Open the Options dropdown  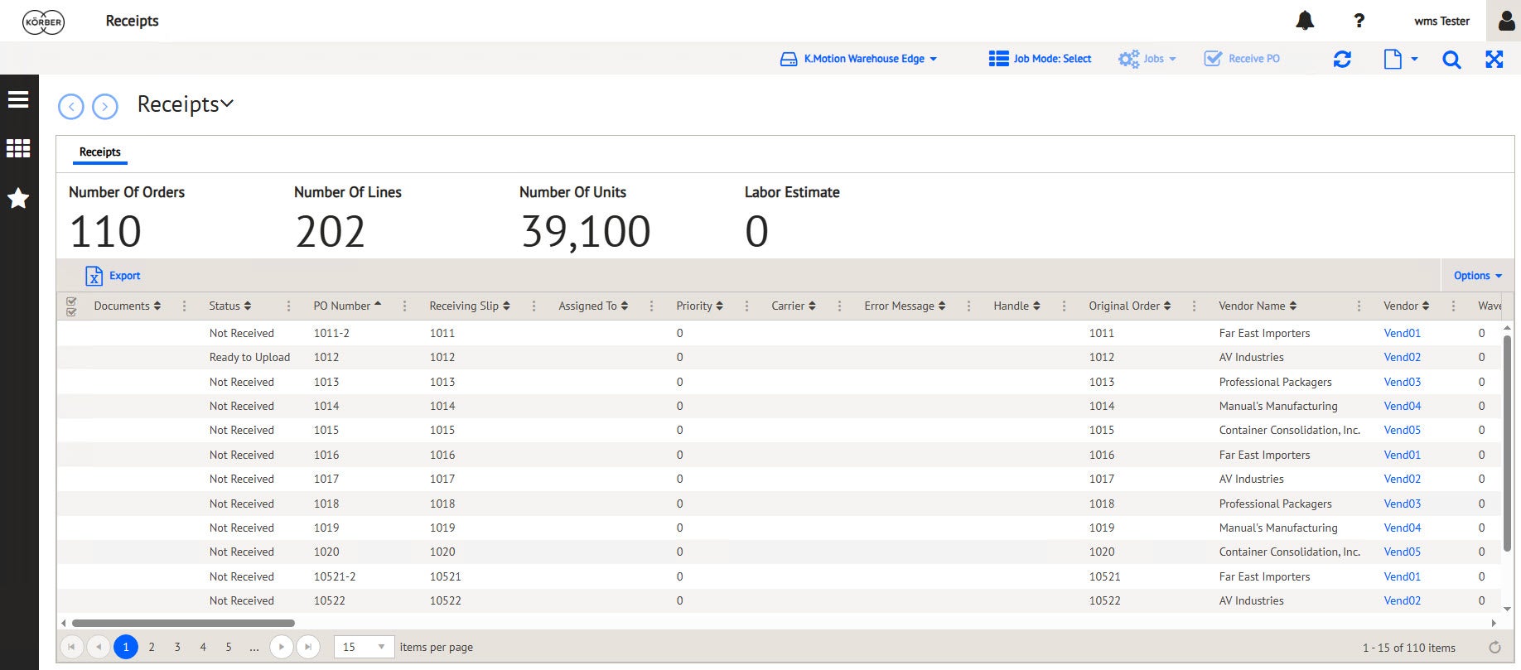[1477, 276]
